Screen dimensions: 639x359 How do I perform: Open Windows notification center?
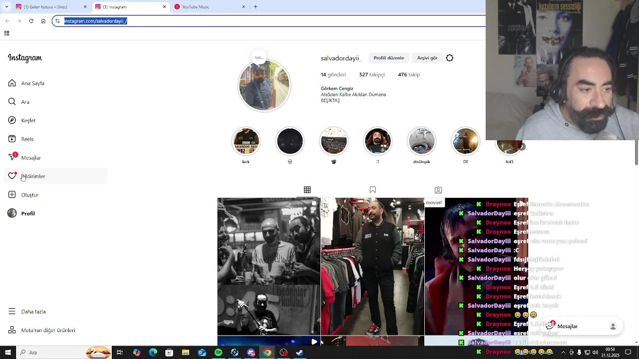[629, 353]
